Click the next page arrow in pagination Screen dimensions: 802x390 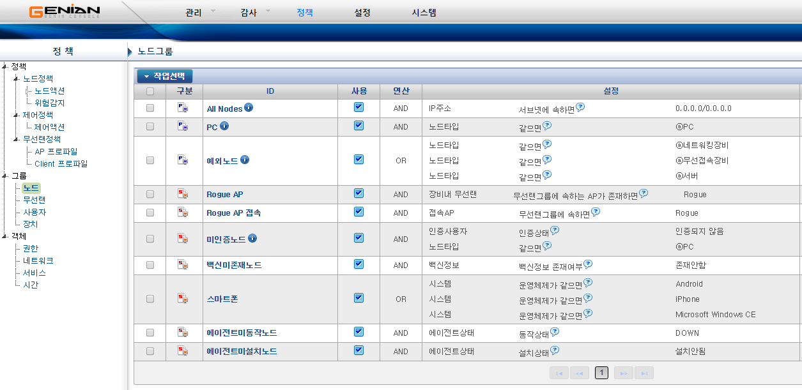click(x=623, y=373)
